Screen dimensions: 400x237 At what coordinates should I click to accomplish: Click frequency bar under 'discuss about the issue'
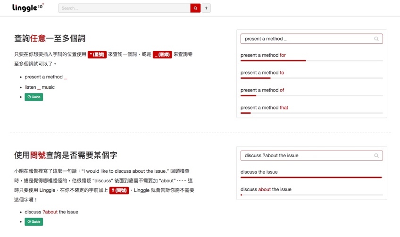pos(311,195)
